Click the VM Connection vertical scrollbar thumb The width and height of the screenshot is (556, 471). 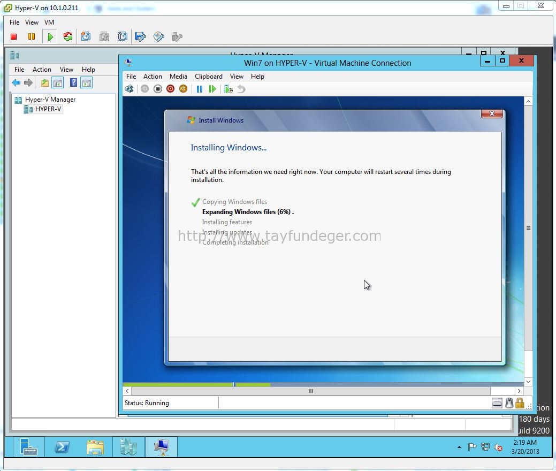click(x=528, y=228)
